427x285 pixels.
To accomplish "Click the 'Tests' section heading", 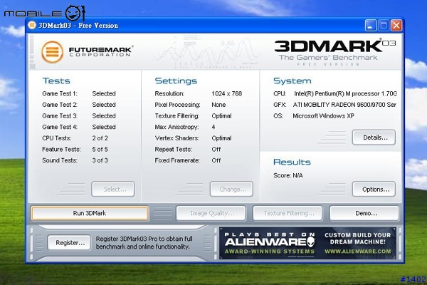I will tap(56, 81).
